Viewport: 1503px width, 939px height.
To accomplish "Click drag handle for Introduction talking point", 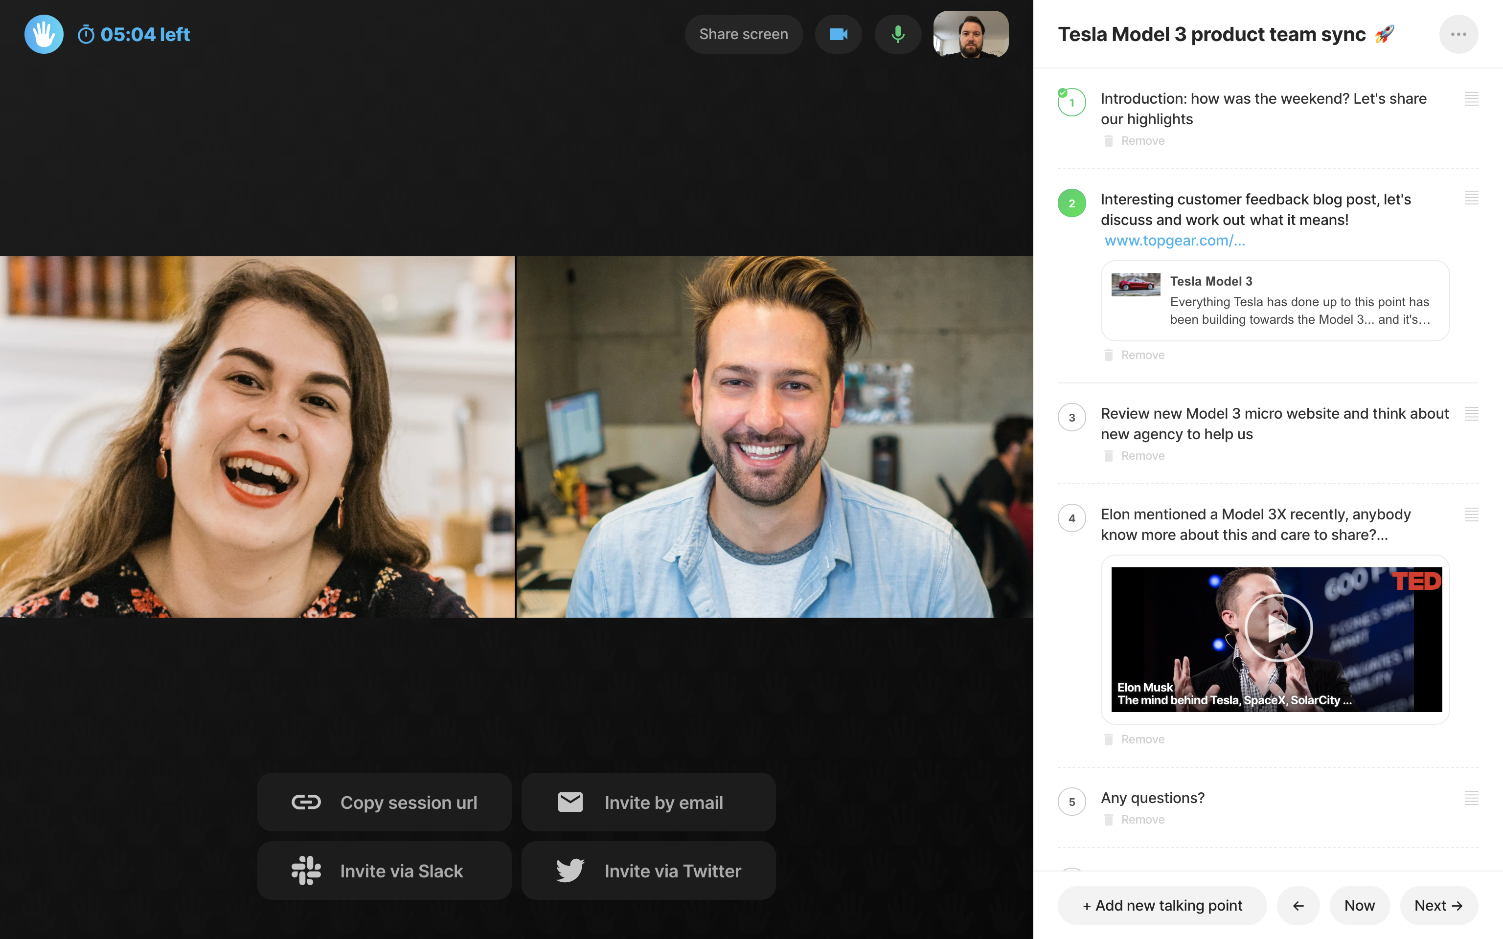I will tap(1471, 99).
